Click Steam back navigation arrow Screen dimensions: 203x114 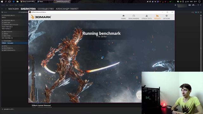[x=2, y=9]
